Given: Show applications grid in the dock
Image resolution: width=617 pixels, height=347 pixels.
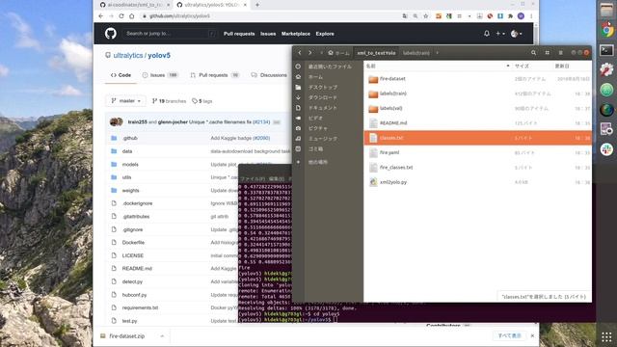Looking at the screenshot, I should click(x=606, y=336).
